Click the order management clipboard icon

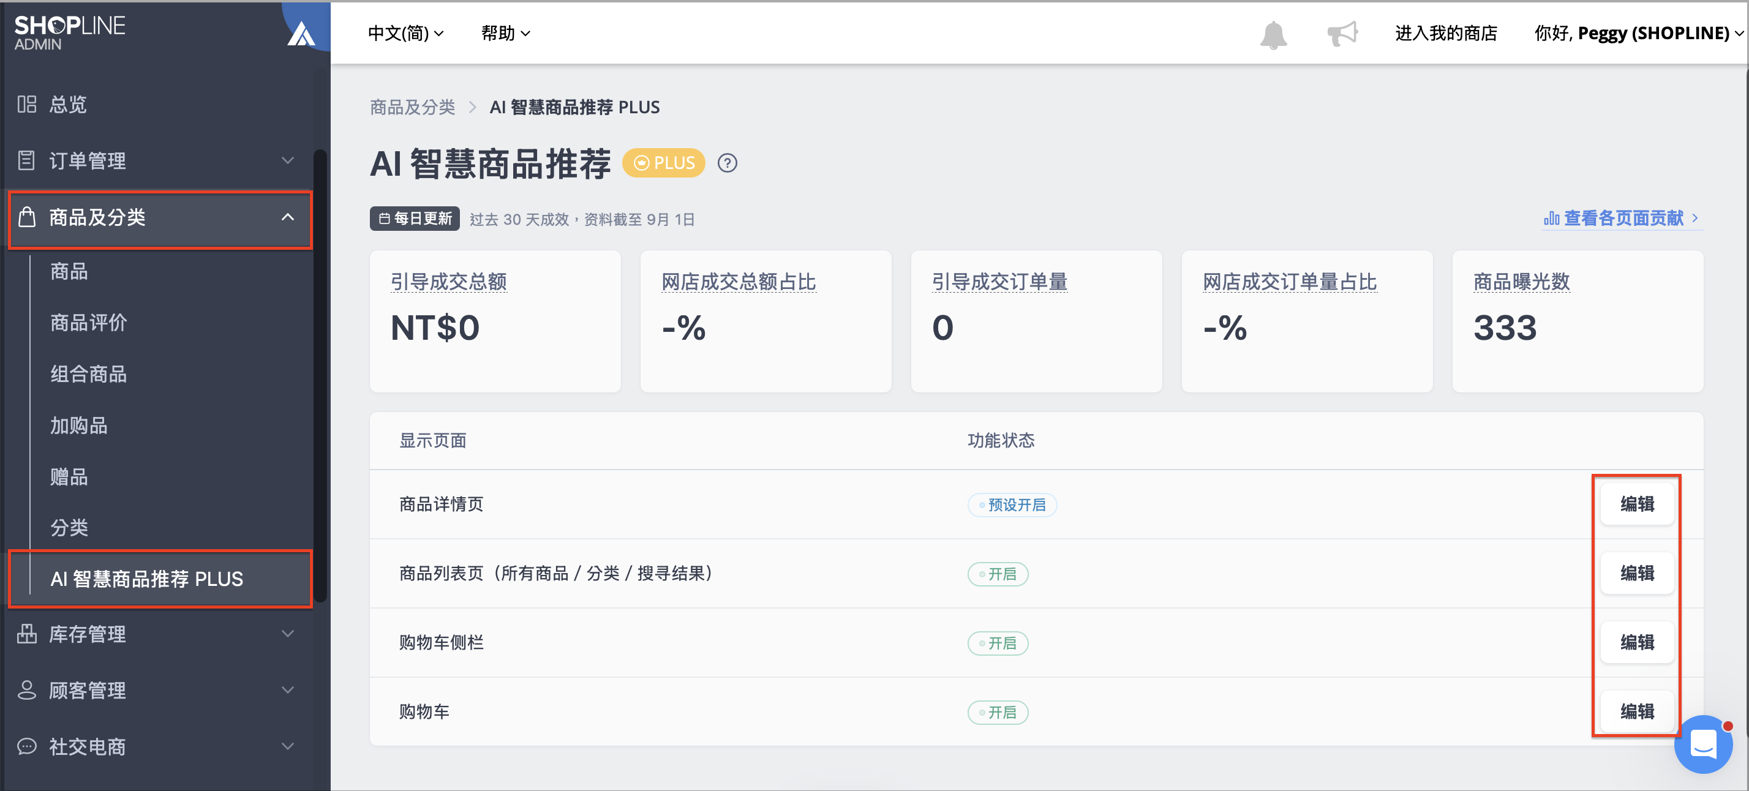point(26,160)
